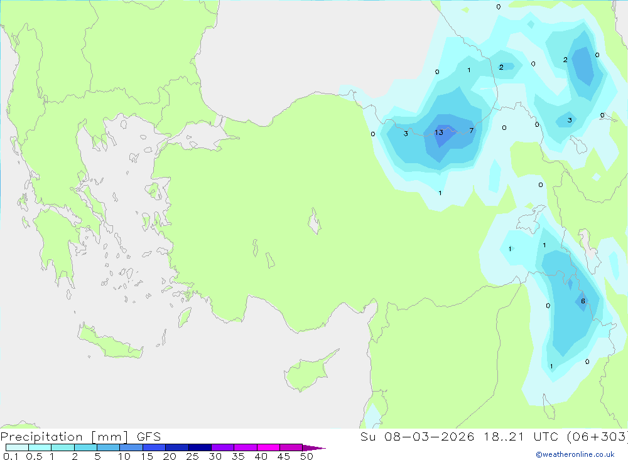The width and height of the screenshot is (628, 460).
Task: Click the 7 mm precipitation value on the map
Action: [472, 131]
